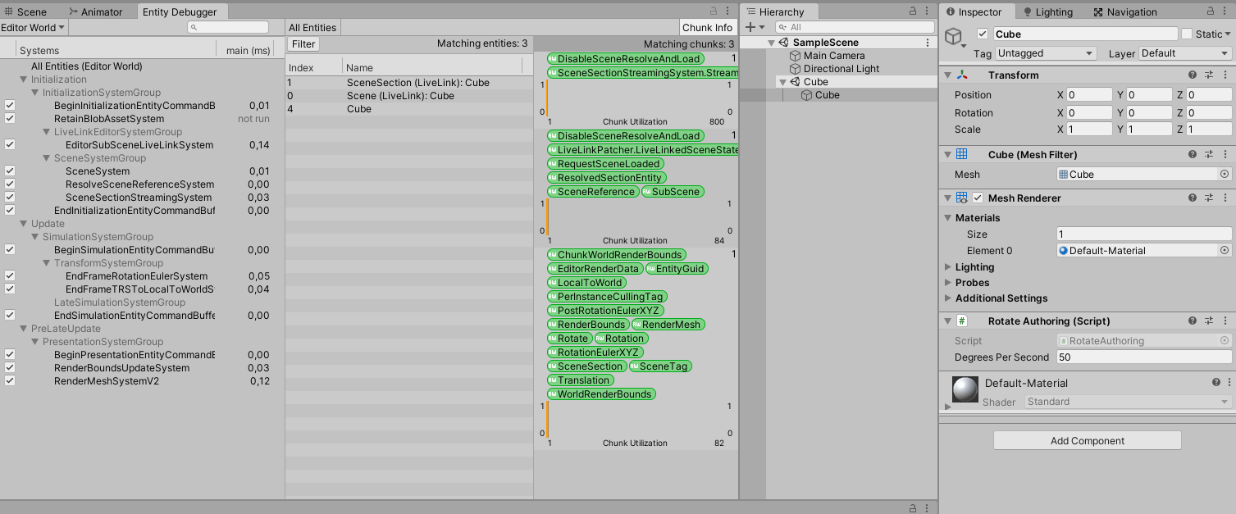The width and height of the screenshot is (1236, 514).
Task: Open the Transform presets icon
Action: tap(1209, 75)
